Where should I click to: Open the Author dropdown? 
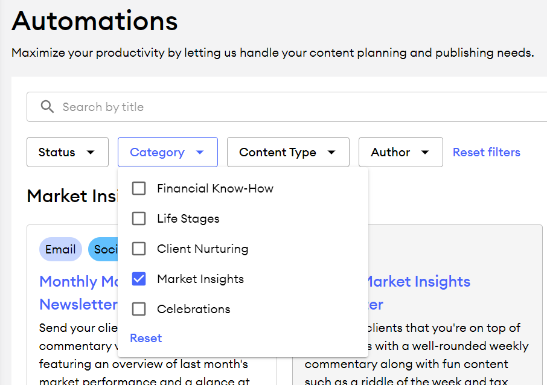tap(400, 152)
